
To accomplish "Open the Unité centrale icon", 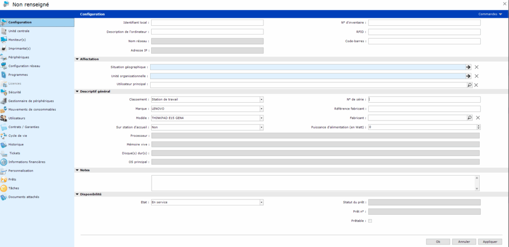I will tap(4, 31).
